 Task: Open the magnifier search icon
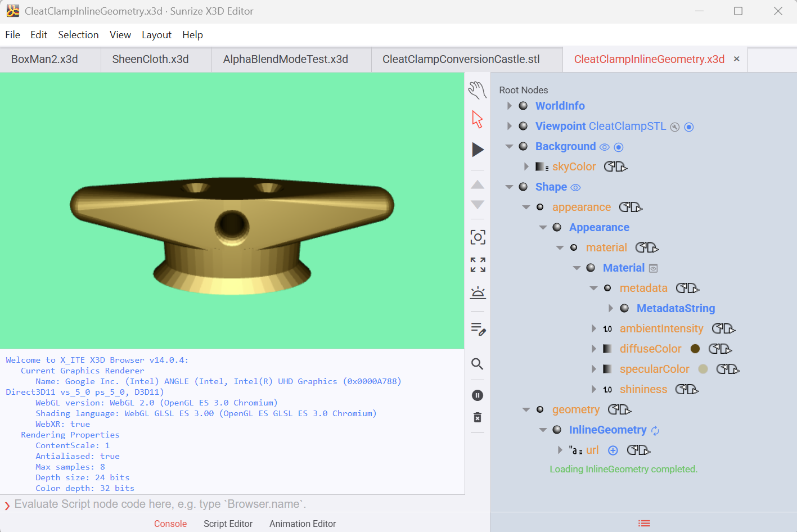[477, 364]
